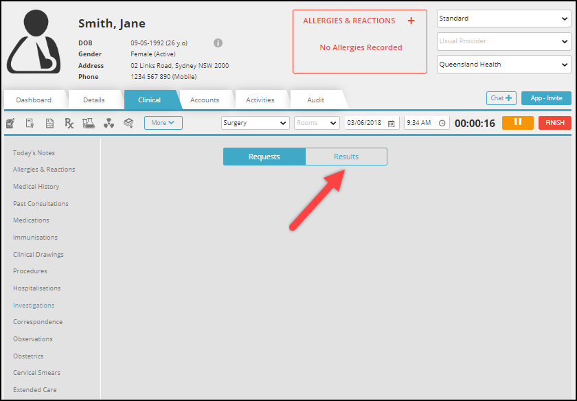Viewport: 577px width, 401px height.
Task: Show the Requests view
Action: (264, 157)
